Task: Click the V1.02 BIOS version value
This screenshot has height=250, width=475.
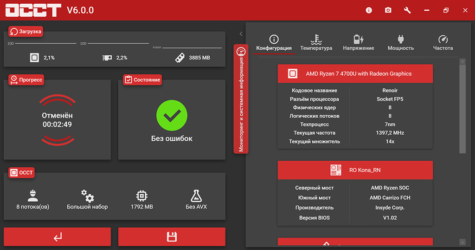Action: tap(390, 217)
